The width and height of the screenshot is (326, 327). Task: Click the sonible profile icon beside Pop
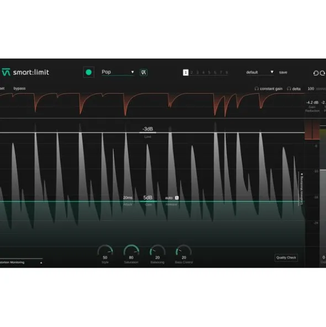[144, 72]
